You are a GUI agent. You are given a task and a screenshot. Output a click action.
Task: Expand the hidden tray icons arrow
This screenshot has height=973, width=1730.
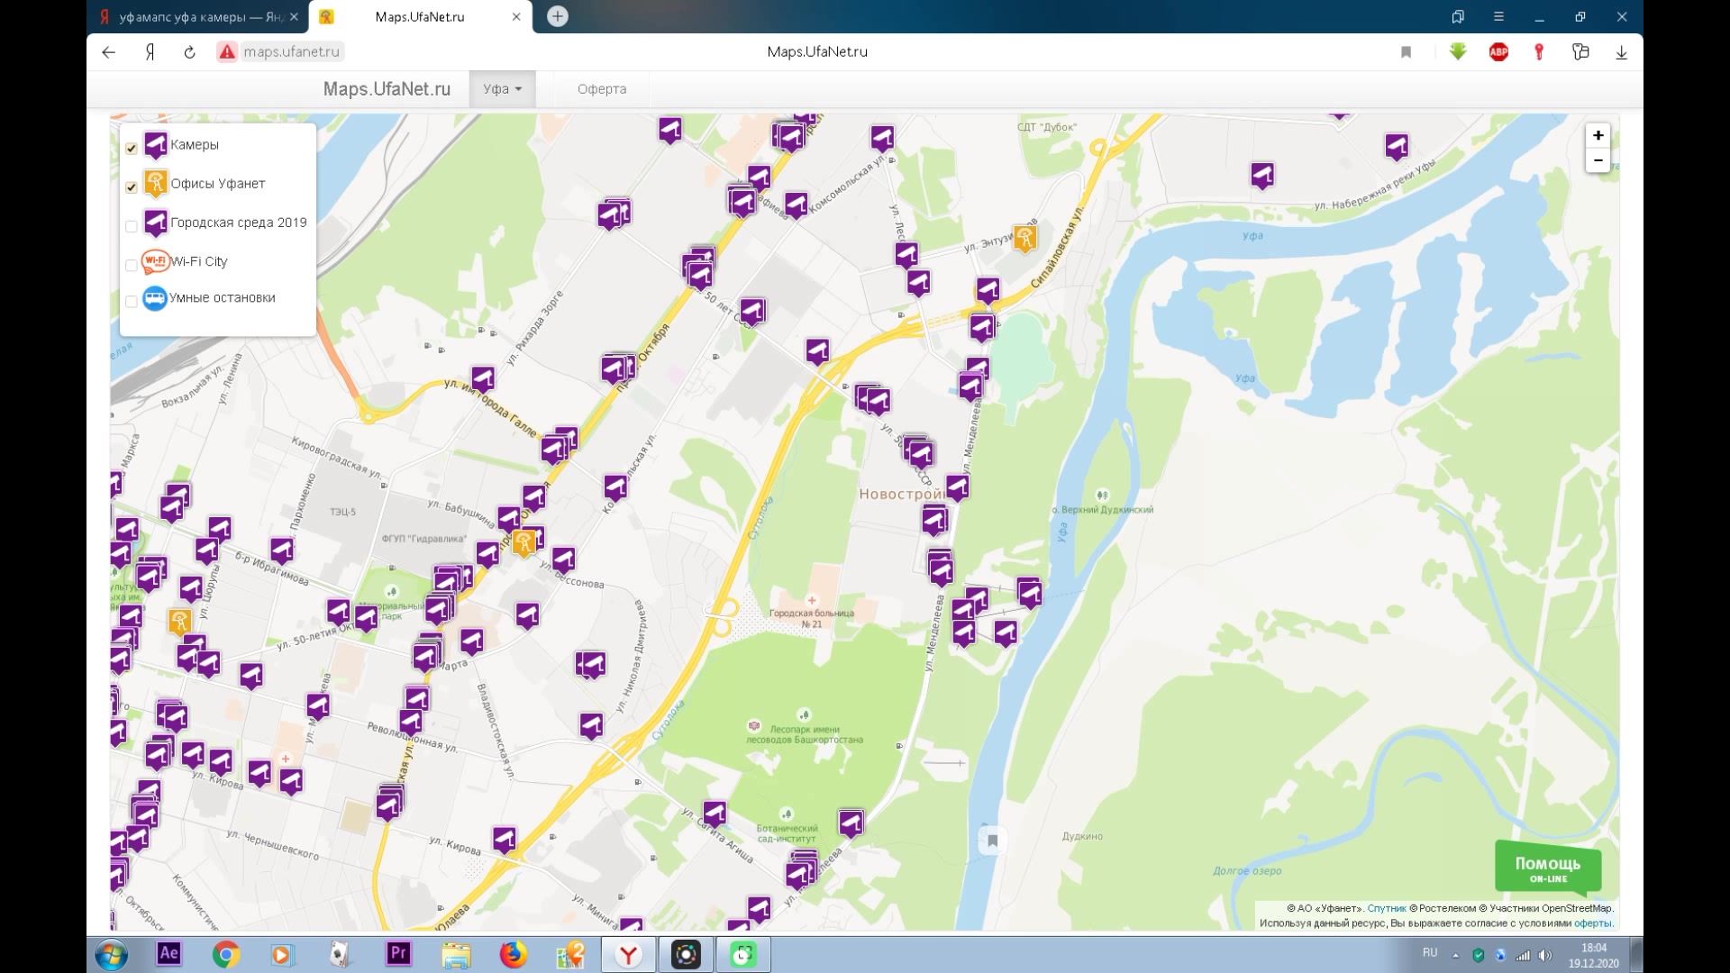pos(1455,956)
